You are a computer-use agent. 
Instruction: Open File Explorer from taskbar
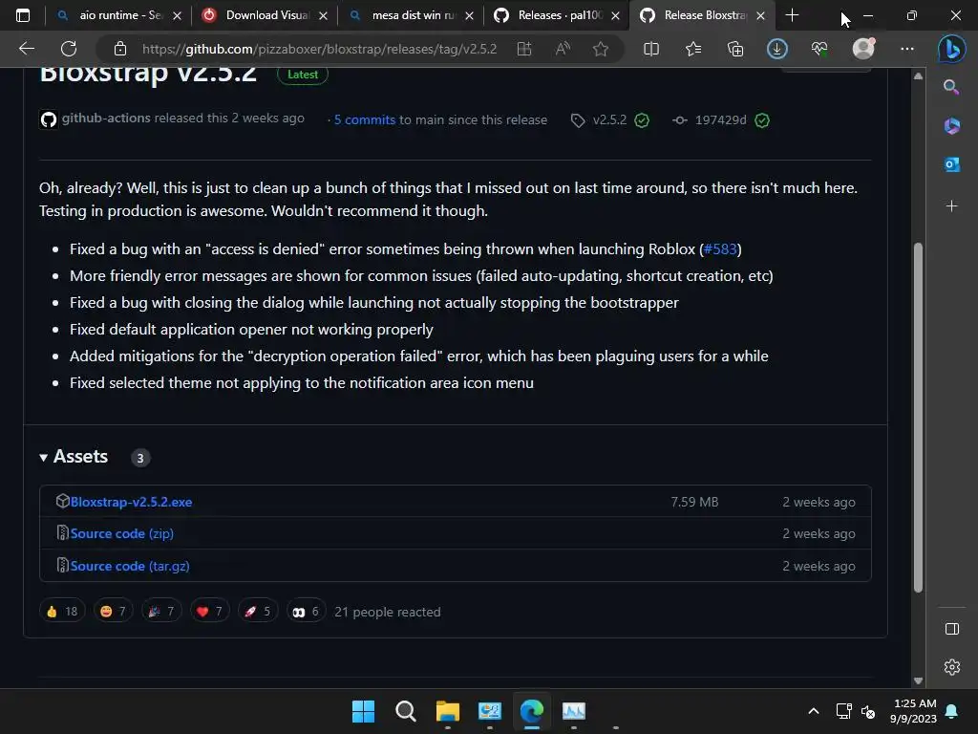[447, 711]
